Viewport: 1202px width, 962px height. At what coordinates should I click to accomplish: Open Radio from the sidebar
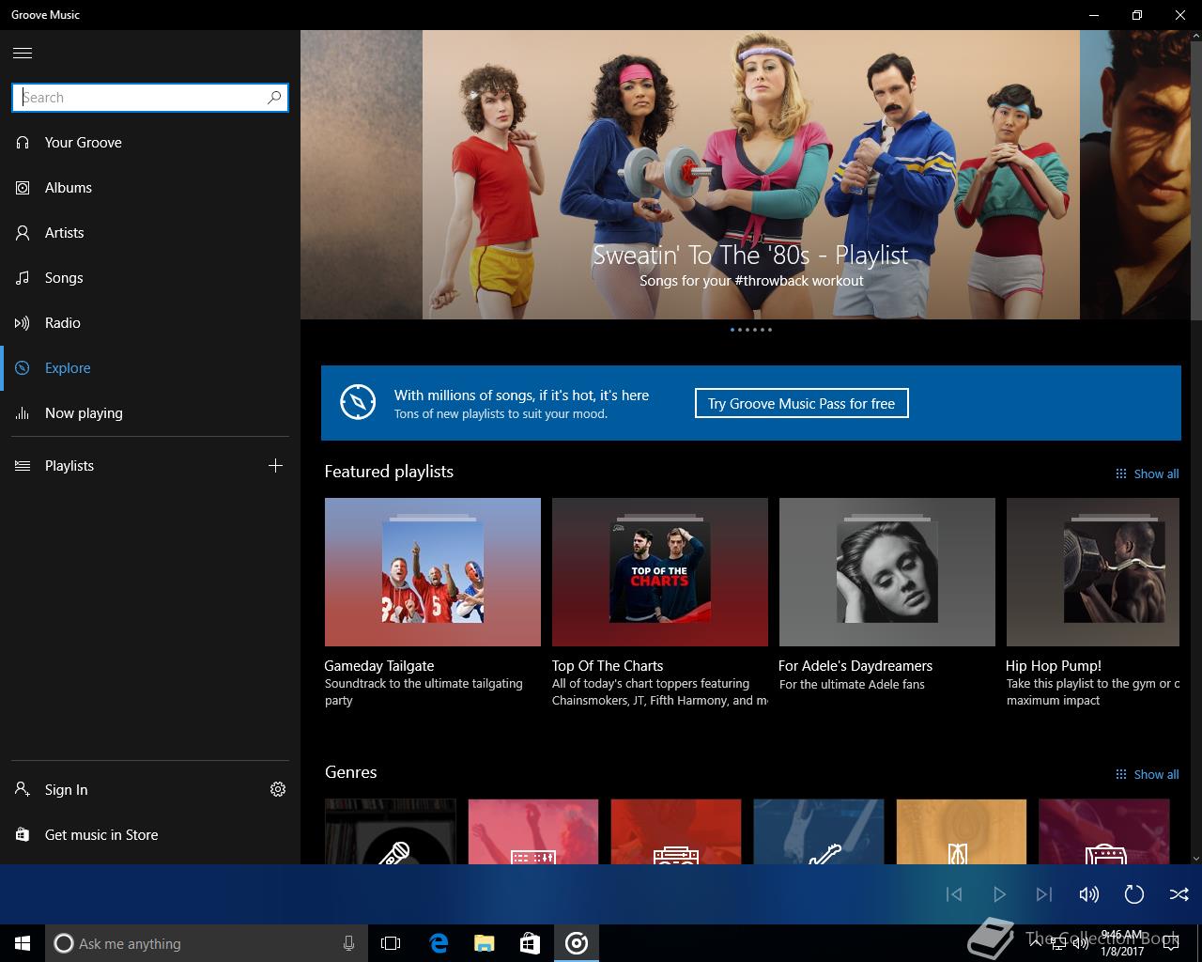click(150, 323)
